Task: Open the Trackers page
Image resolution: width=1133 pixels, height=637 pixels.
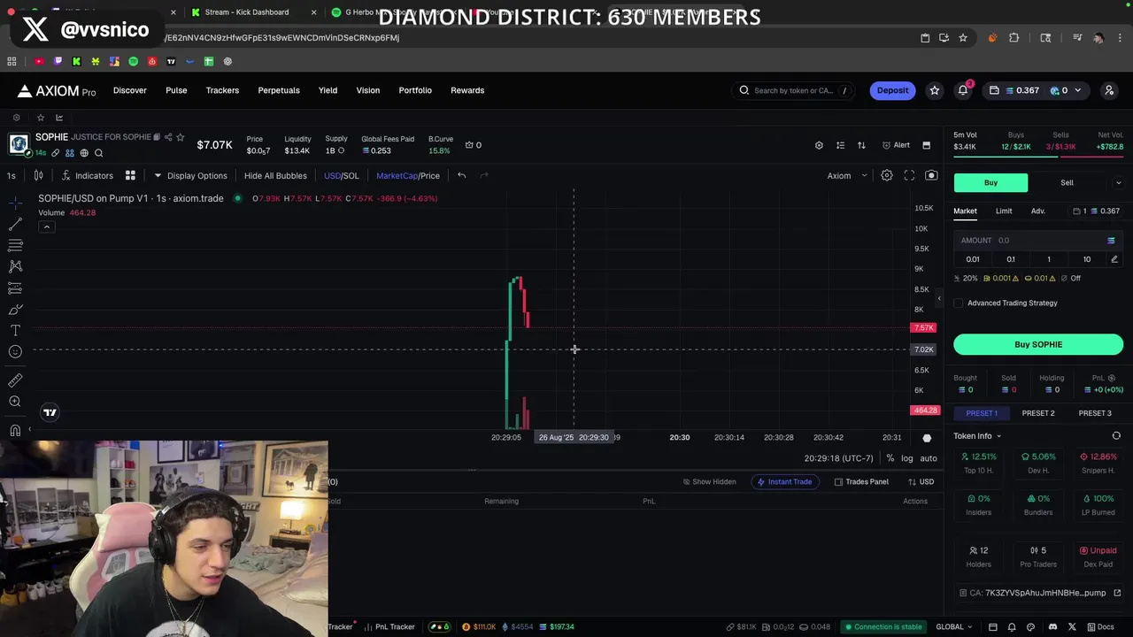Action: pos(222,90)
